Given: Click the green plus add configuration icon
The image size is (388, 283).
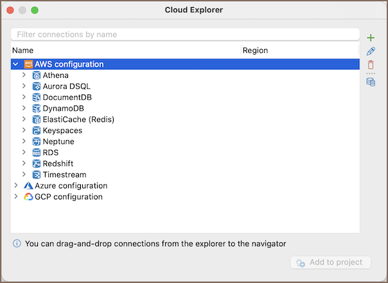Looking at the screenshot, I should coord(371,38).
